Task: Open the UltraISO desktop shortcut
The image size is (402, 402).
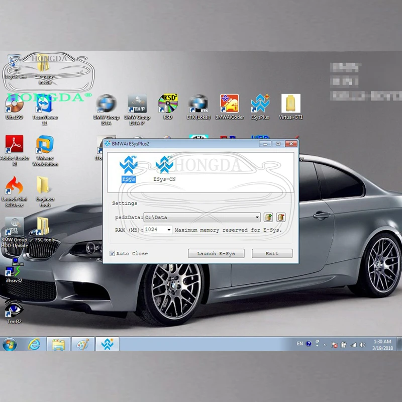Action: [14, 108]
